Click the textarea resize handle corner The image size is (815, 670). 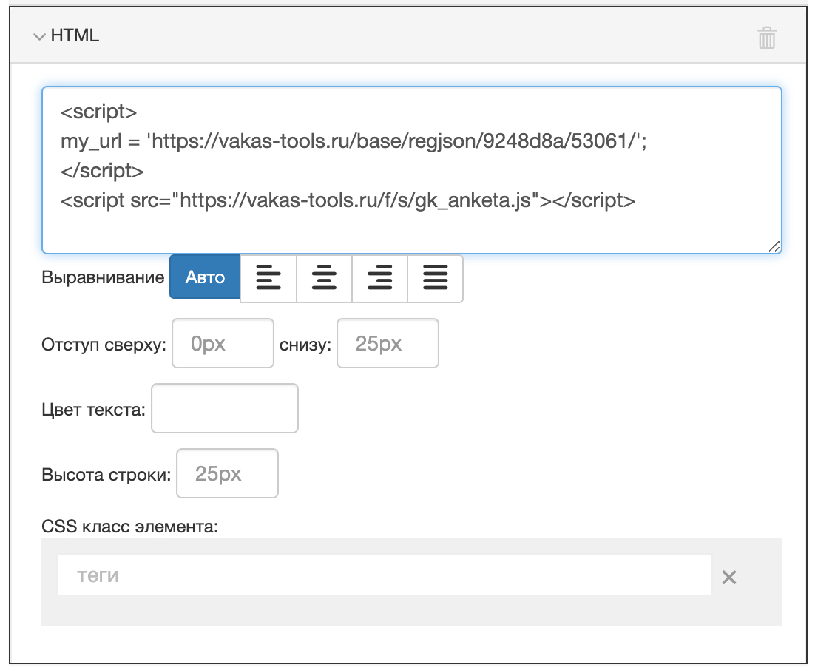pos(774,247)
